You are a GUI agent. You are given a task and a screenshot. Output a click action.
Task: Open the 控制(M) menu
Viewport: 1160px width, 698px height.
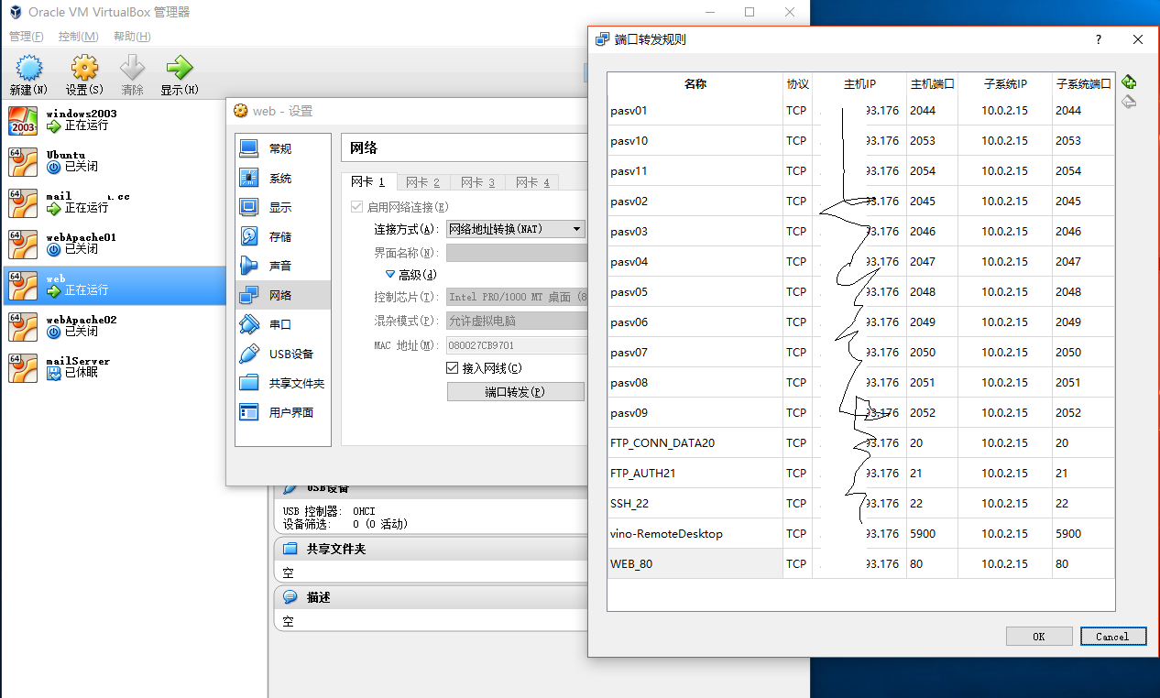coord(78,37)
